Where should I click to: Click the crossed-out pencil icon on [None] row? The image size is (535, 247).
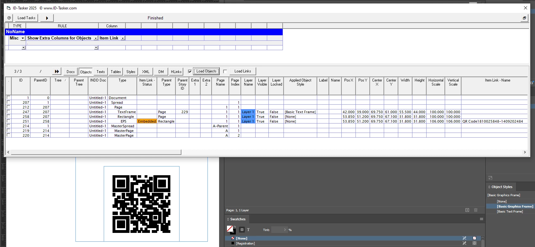(x=464, y=238)
